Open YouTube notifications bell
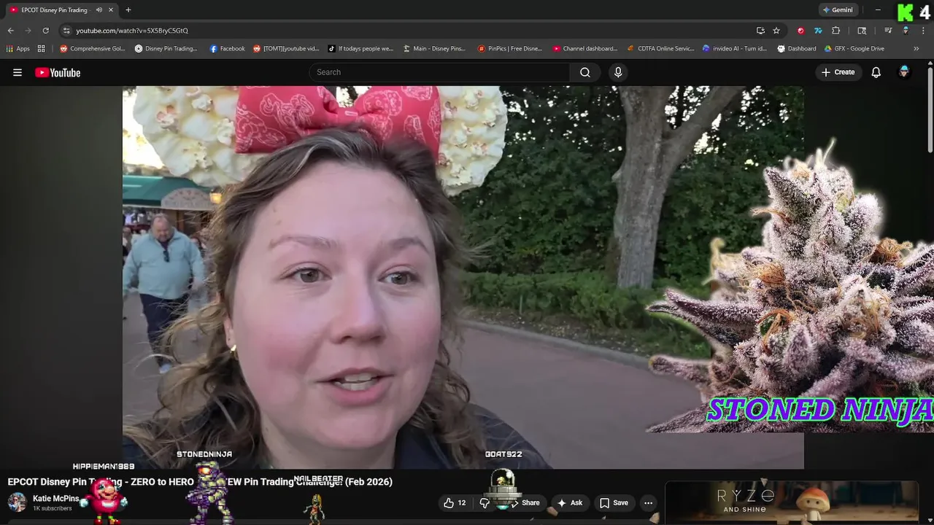The width and height of the screenshot is (934, 525). pos(876,72)
